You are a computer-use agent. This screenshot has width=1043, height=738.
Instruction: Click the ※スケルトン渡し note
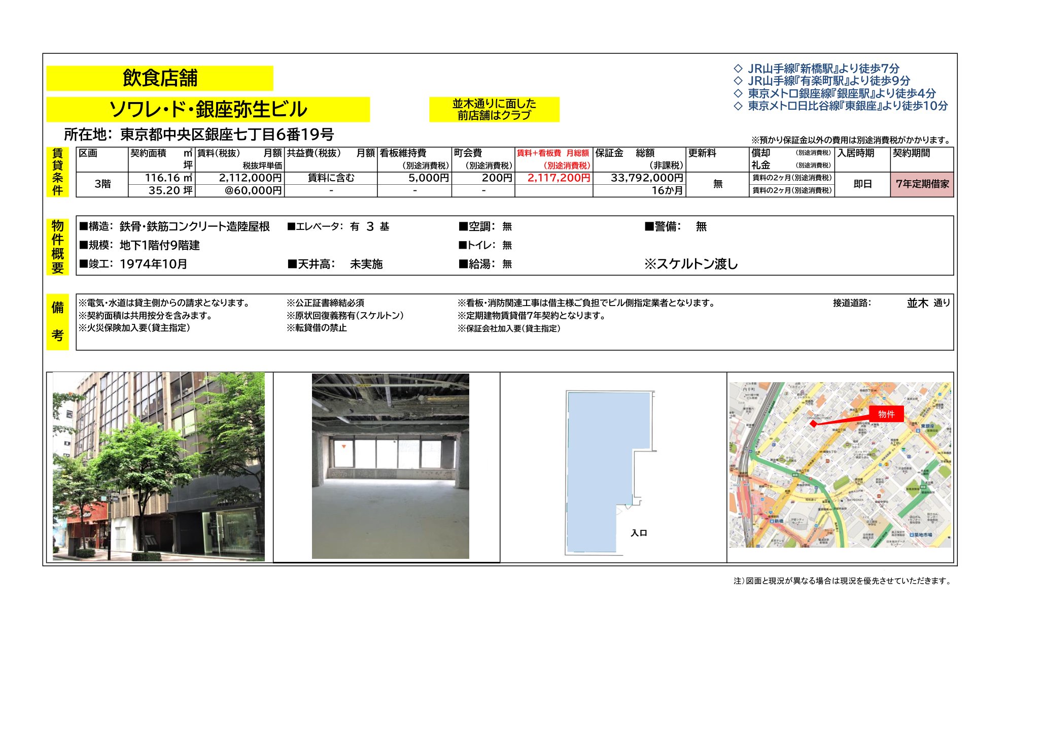click(x=690, y=264)
